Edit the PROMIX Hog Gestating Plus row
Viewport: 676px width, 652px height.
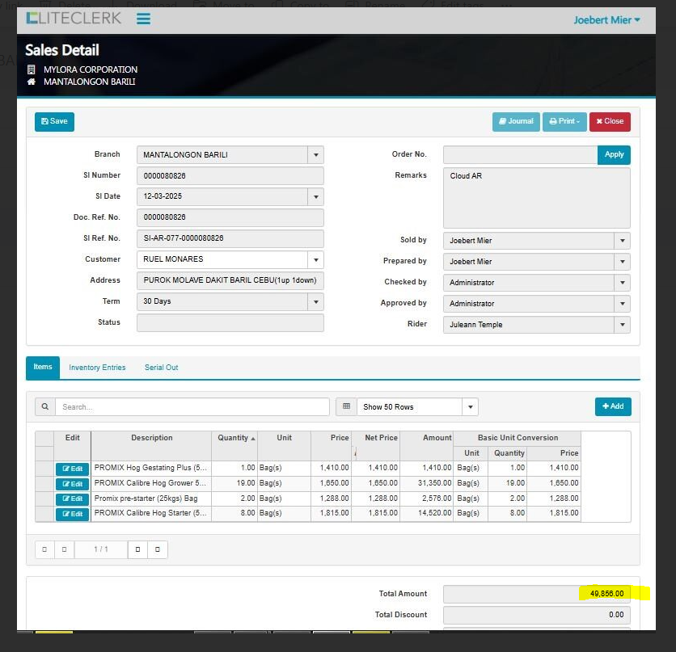coord(72,469)
